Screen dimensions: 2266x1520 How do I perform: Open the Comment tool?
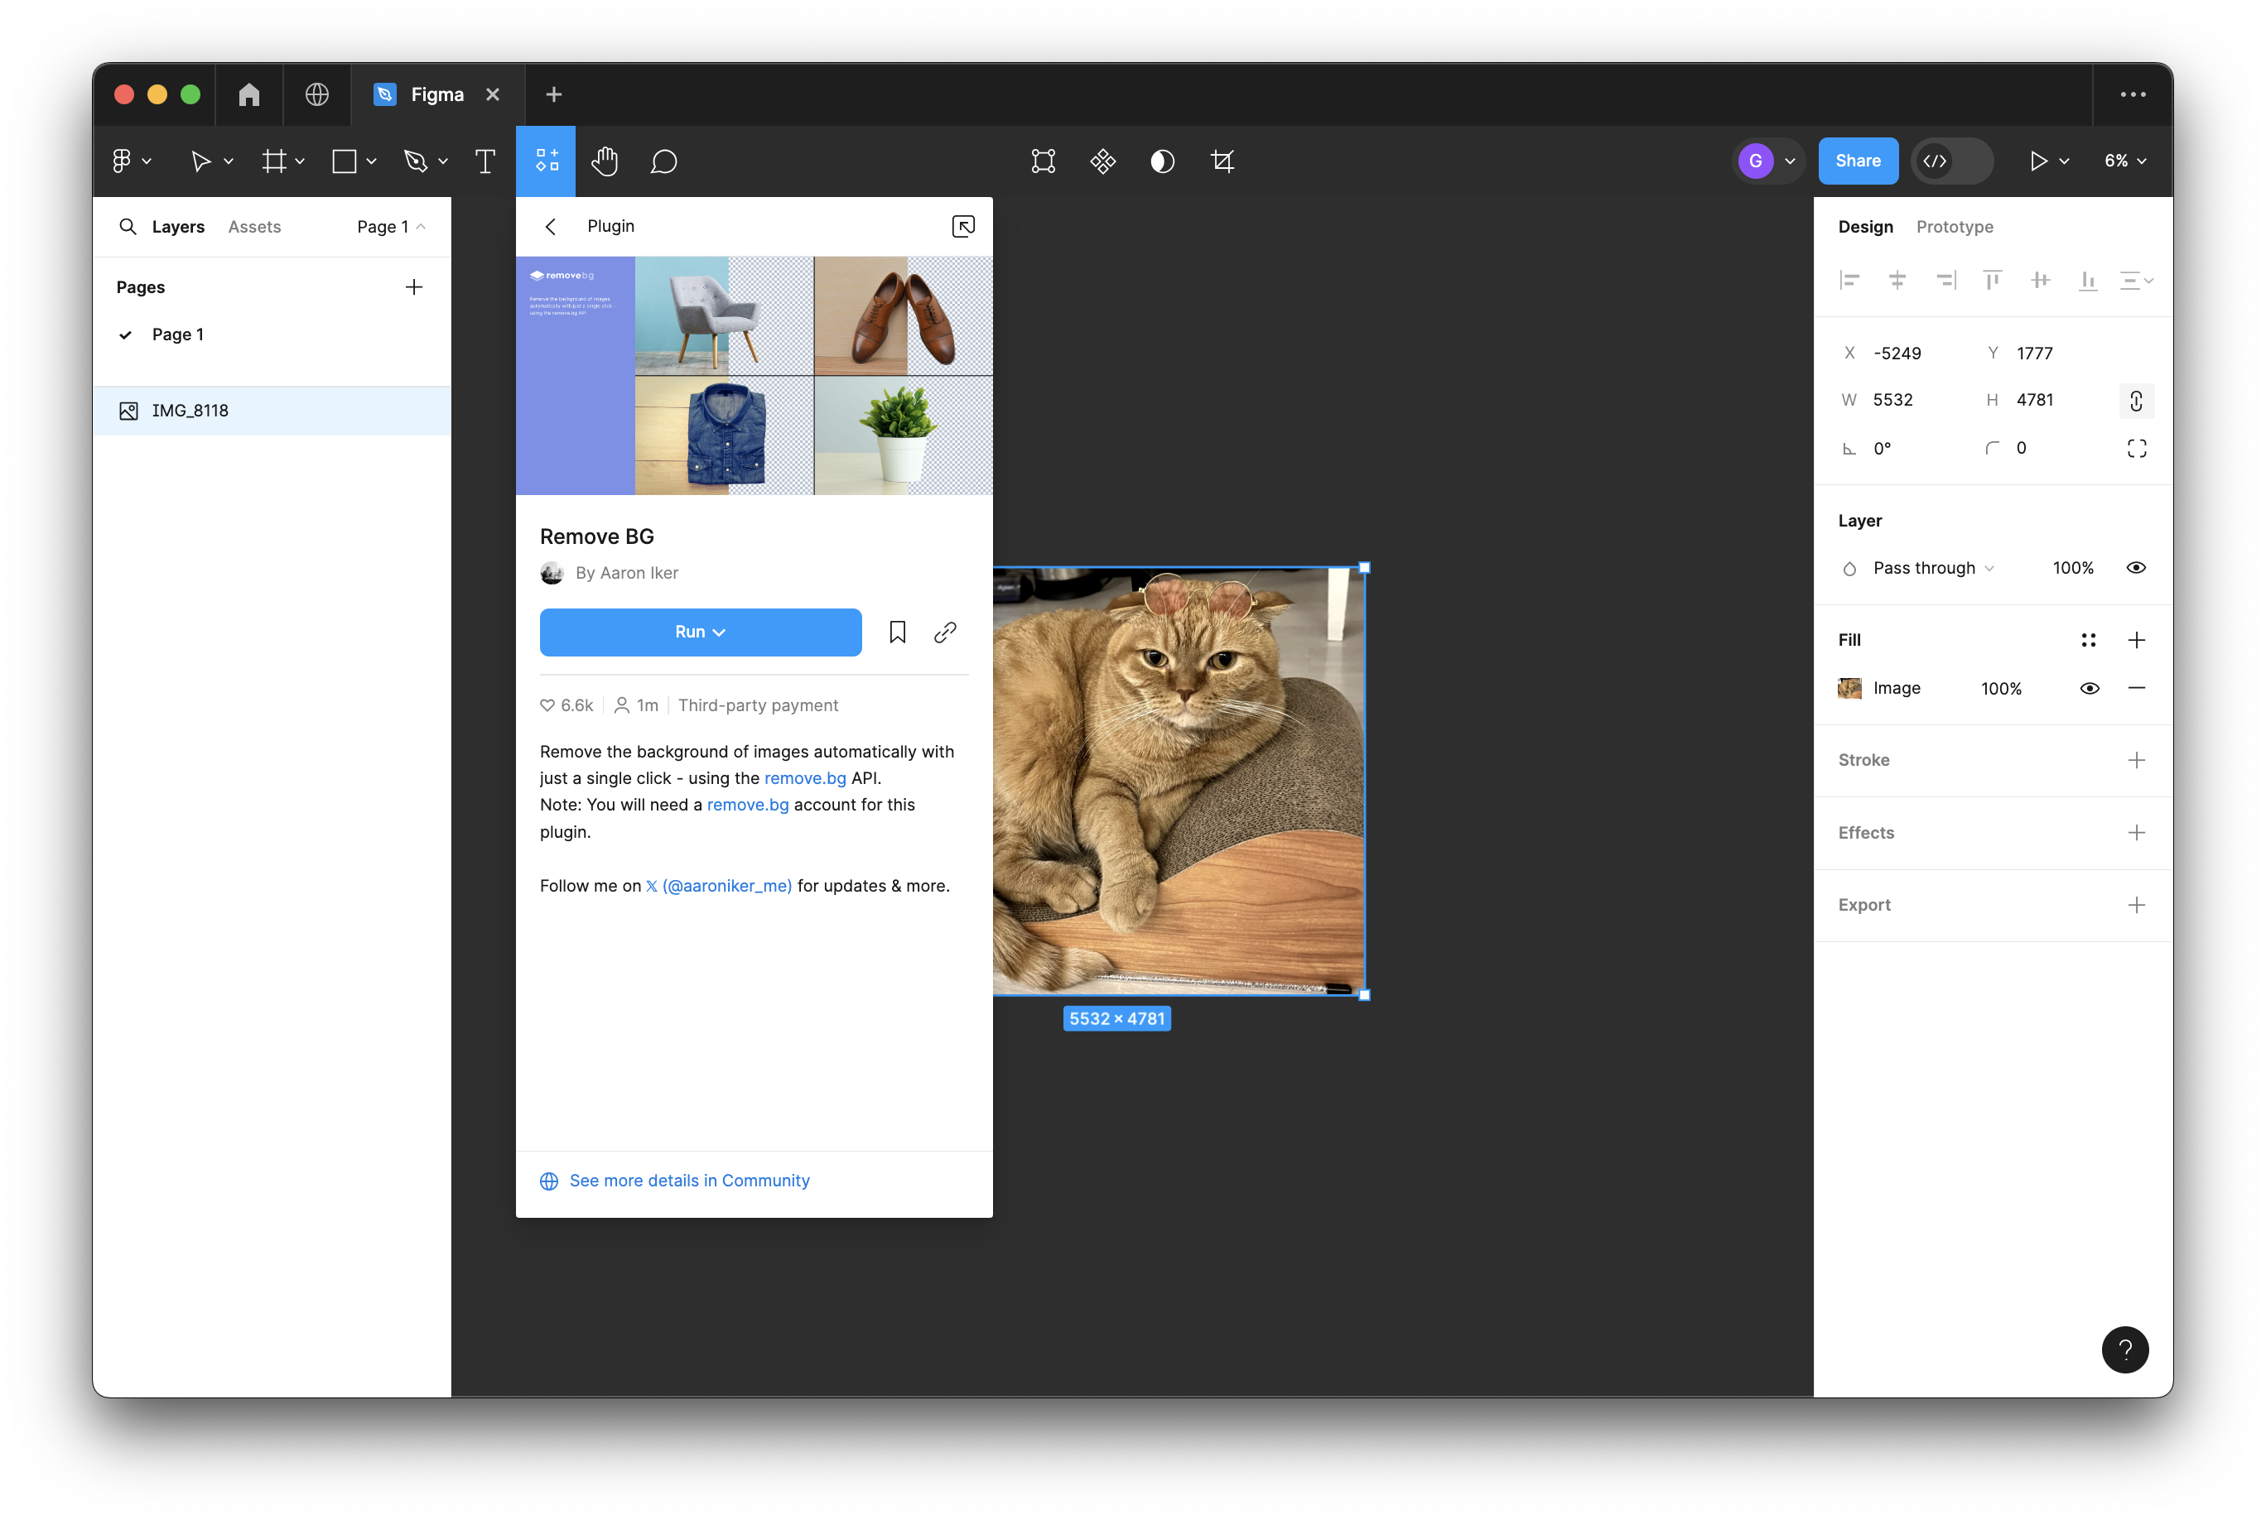[663, 161]
